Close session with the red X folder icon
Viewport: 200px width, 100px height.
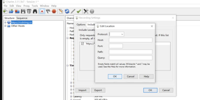point(17,11)
